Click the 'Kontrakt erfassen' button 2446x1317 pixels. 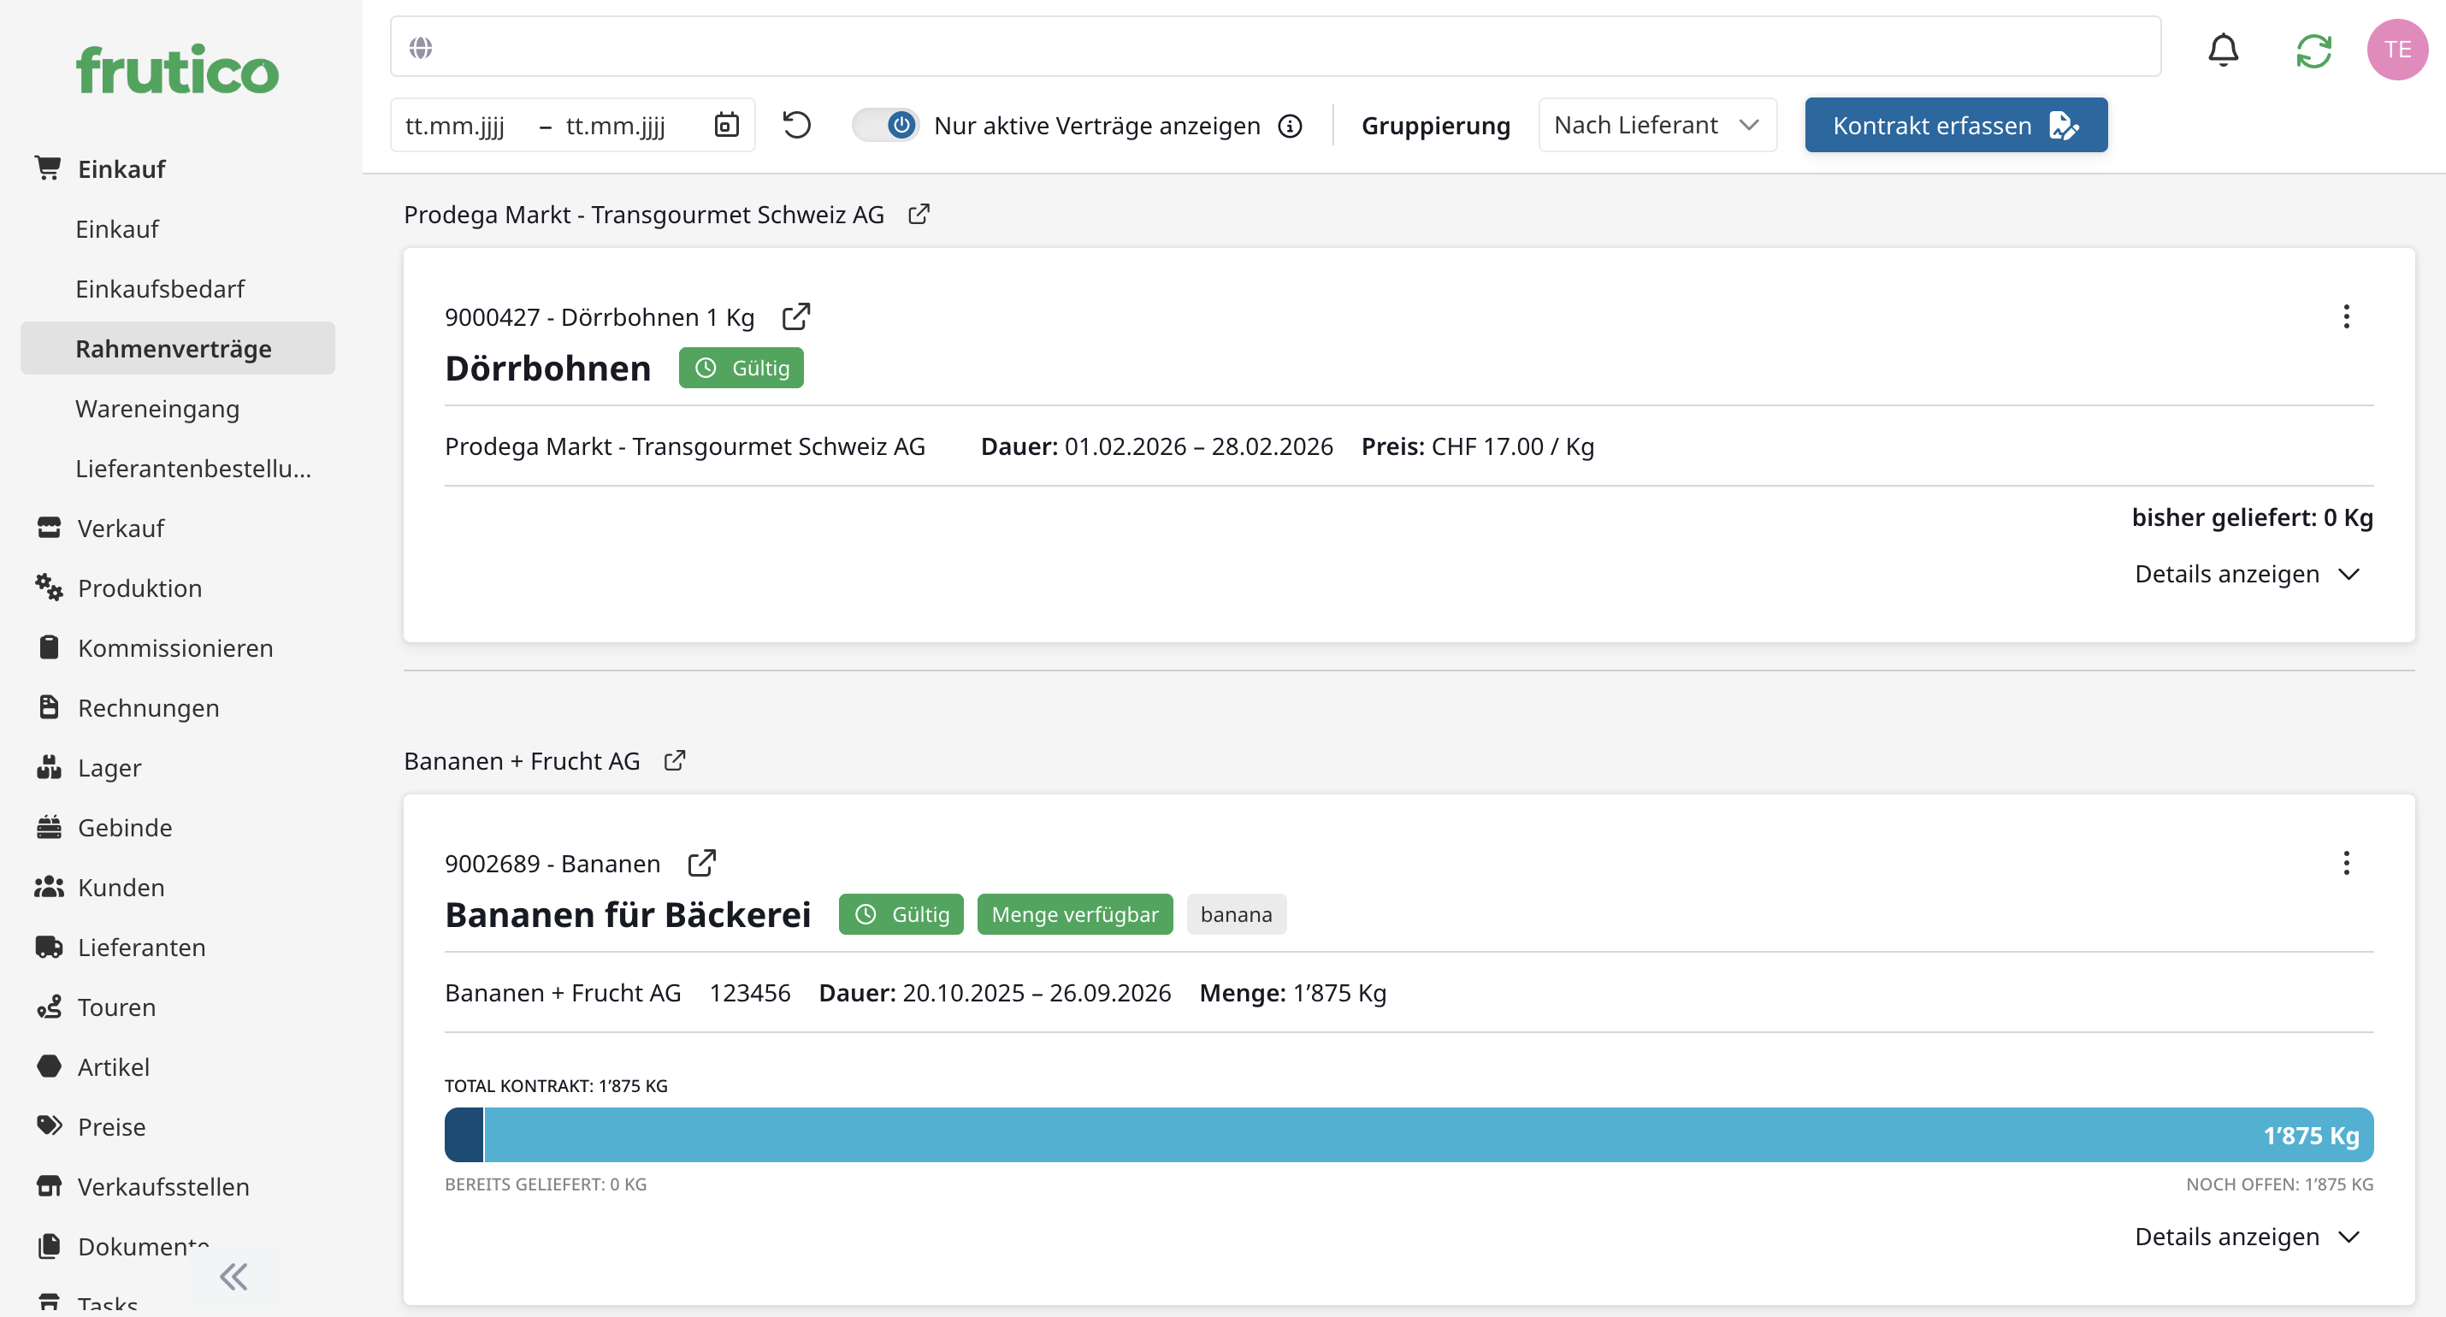tap(1955, 126)
